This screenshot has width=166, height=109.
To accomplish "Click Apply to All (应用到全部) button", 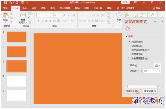I will tap(132, 92).
